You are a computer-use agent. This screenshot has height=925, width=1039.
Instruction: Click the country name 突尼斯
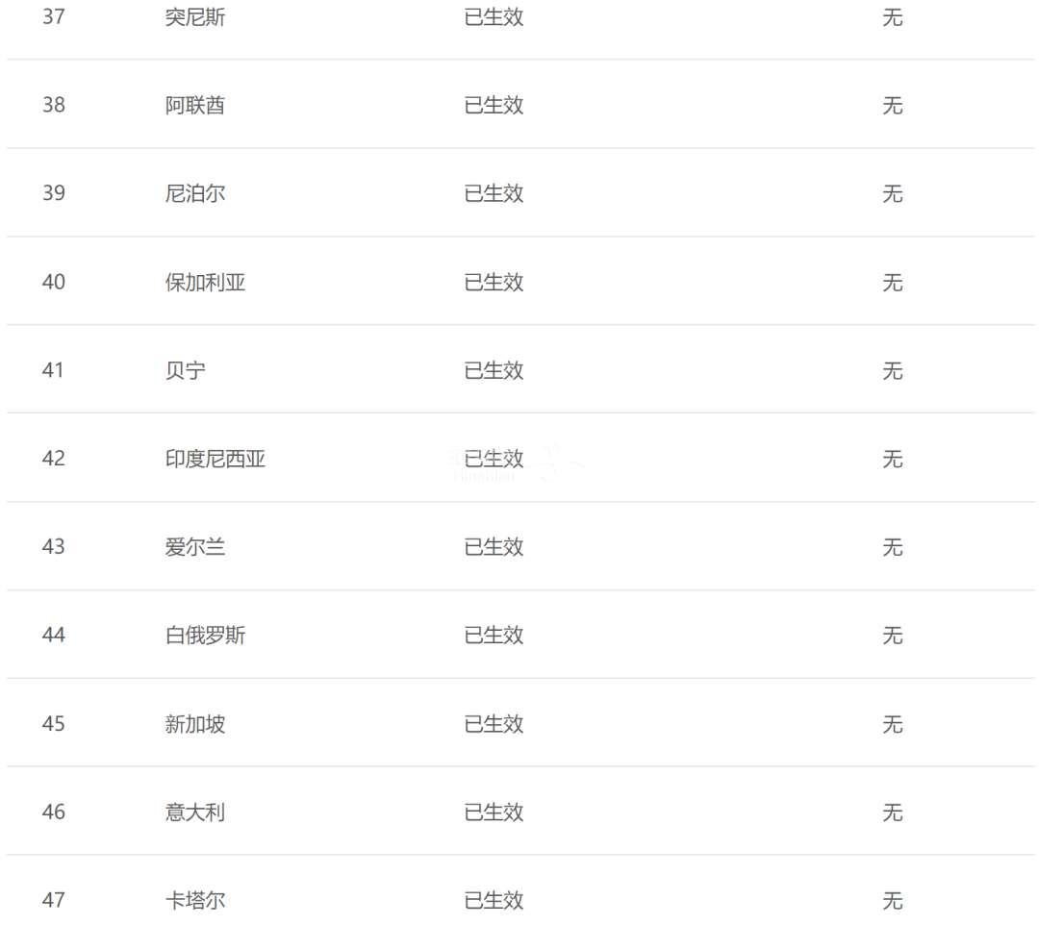pos(194,16)
